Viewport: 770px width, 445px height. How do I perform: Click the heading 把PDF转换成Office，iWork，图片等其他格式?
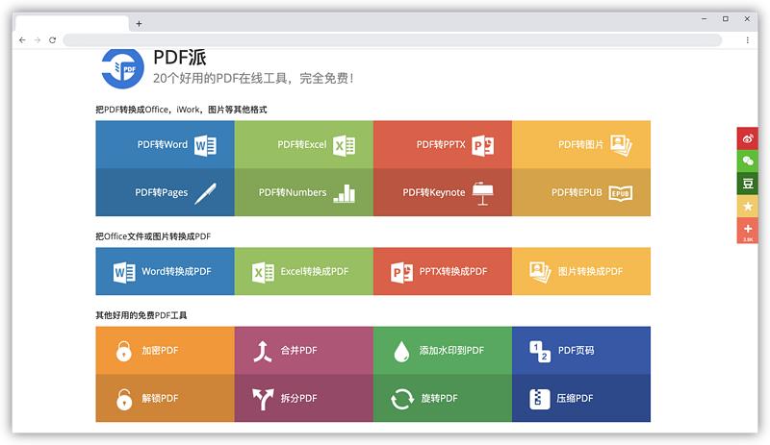pyautogui.click(x=181, y=110)
